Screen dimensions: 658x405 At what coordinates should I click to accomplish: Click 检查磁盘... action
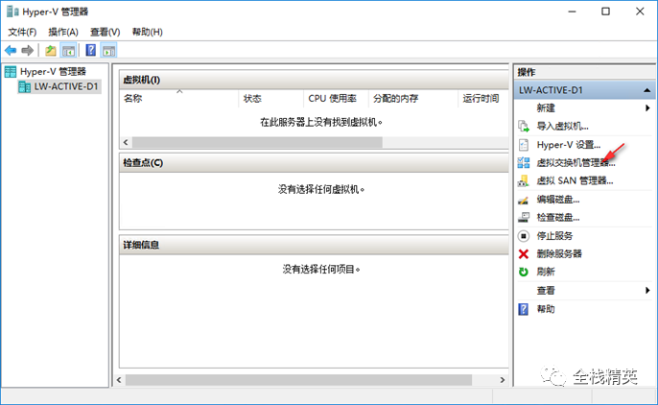[x=558, y=218]
